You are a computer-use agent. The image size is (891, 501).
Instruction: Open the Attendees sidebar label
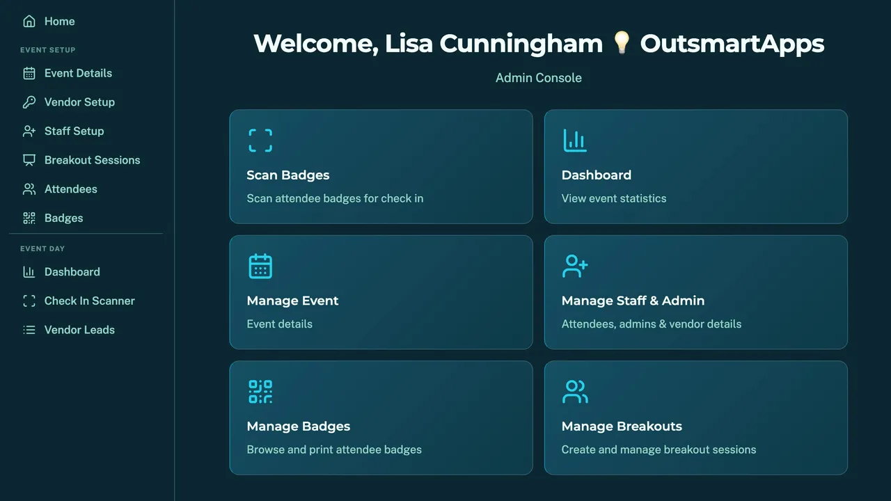coord(71,189)
